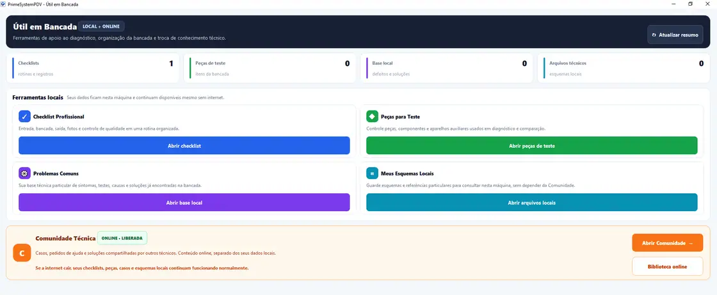
Task: Open the Abrir Comunidade button
Action: coord(667,243)
